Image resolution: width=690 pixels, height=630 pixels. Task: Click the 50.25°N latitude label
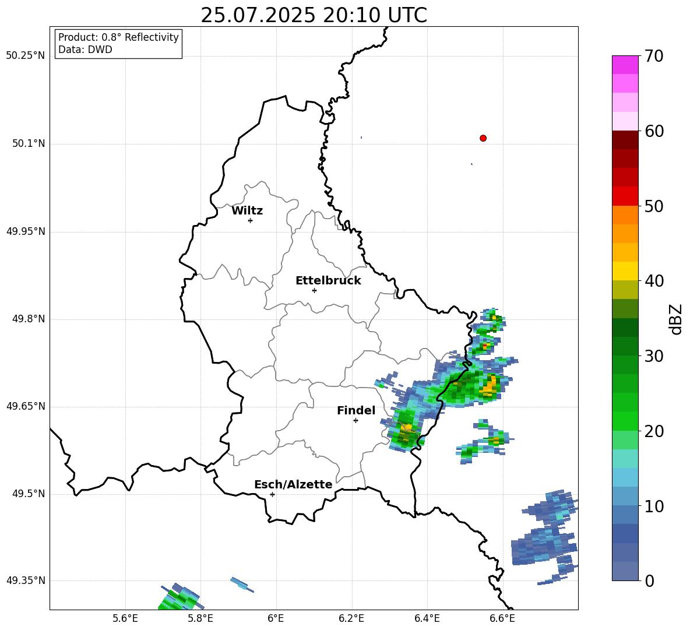26,56
